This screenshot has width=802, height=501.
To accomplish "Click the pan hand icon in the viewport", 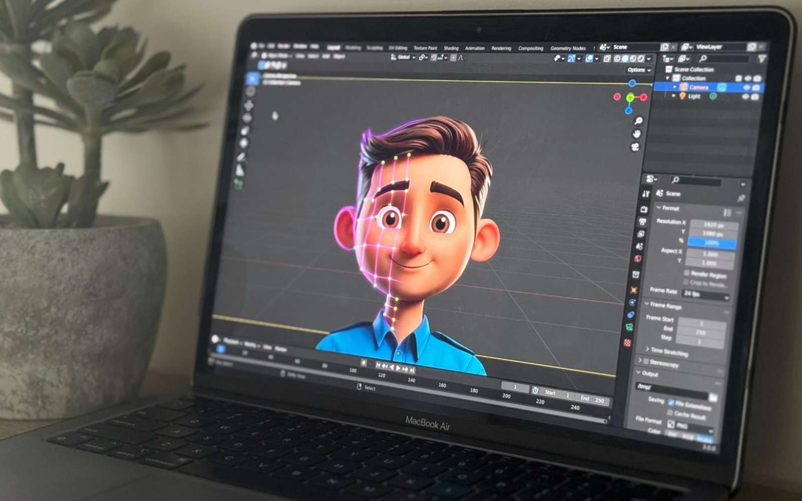I will pos(637,133).
